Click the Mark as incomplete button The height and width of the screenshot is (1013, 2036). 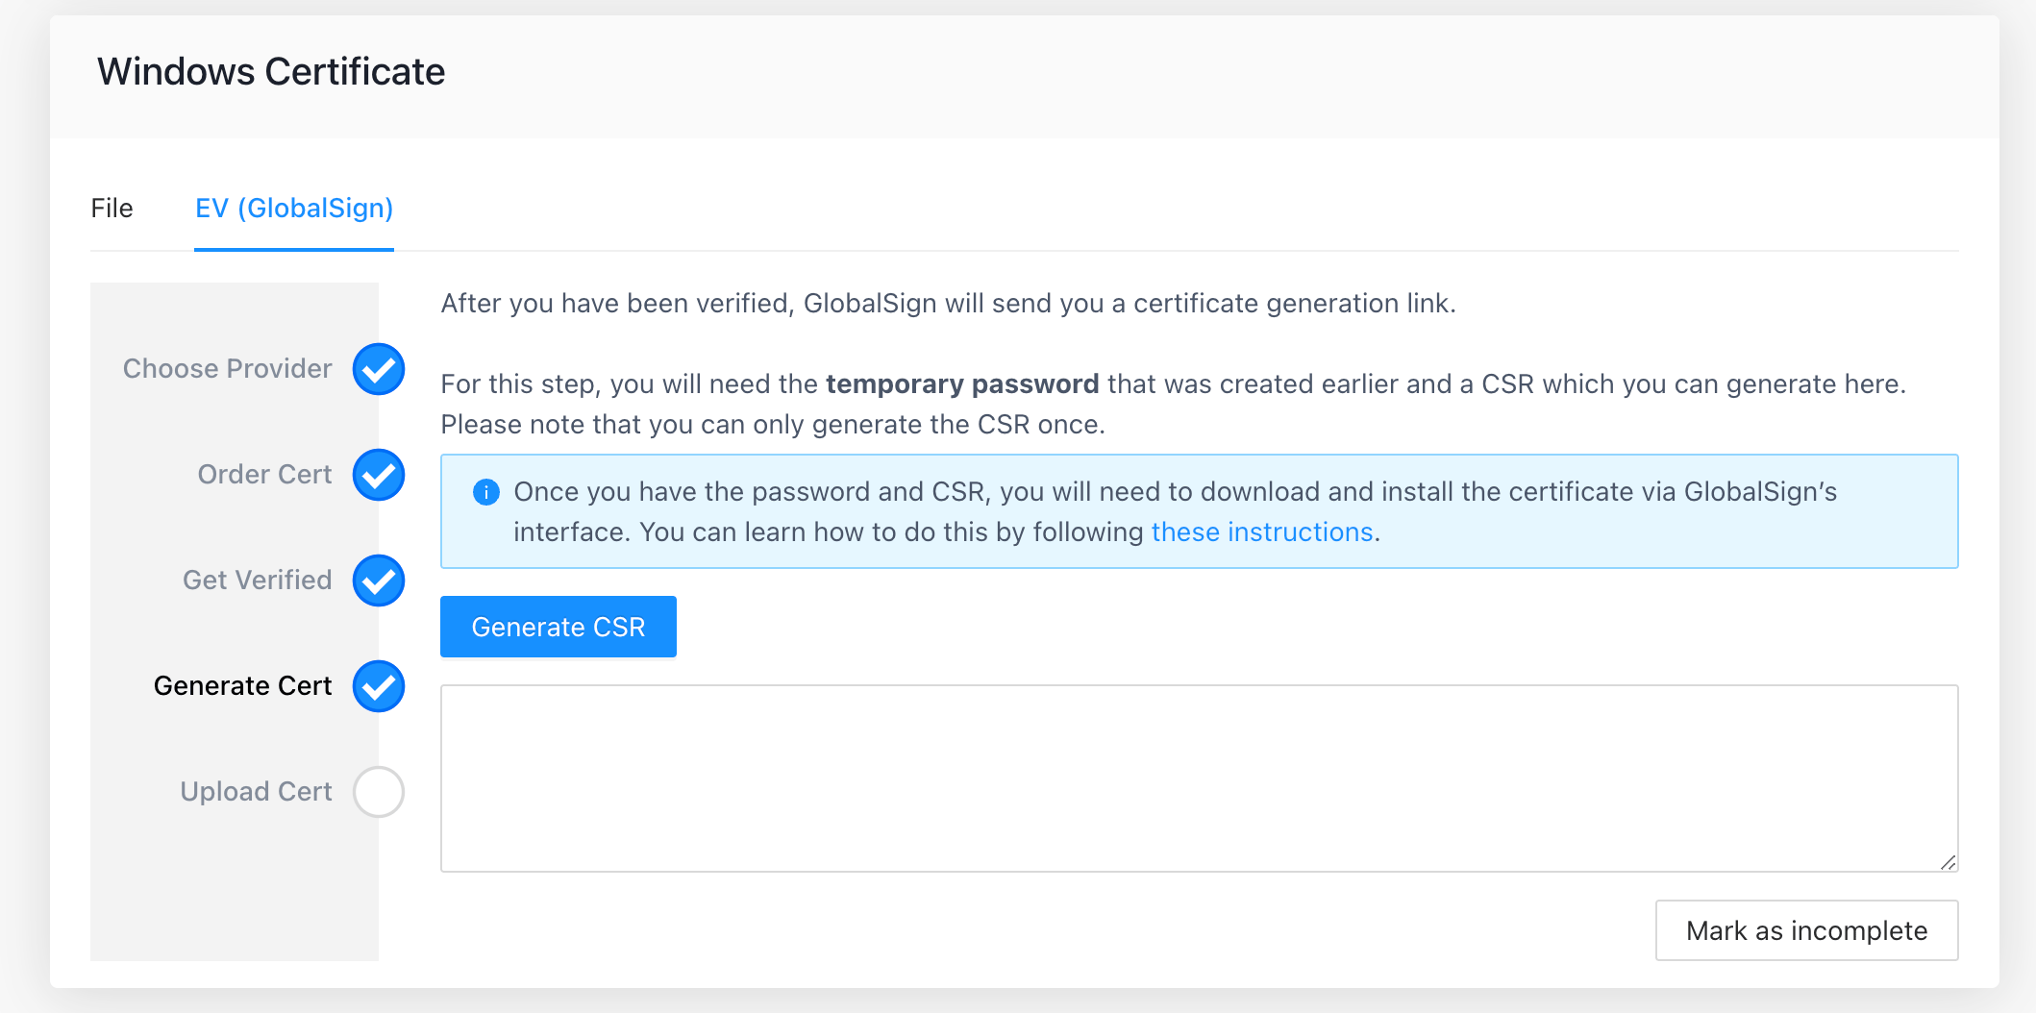[x=1806, y=929]
